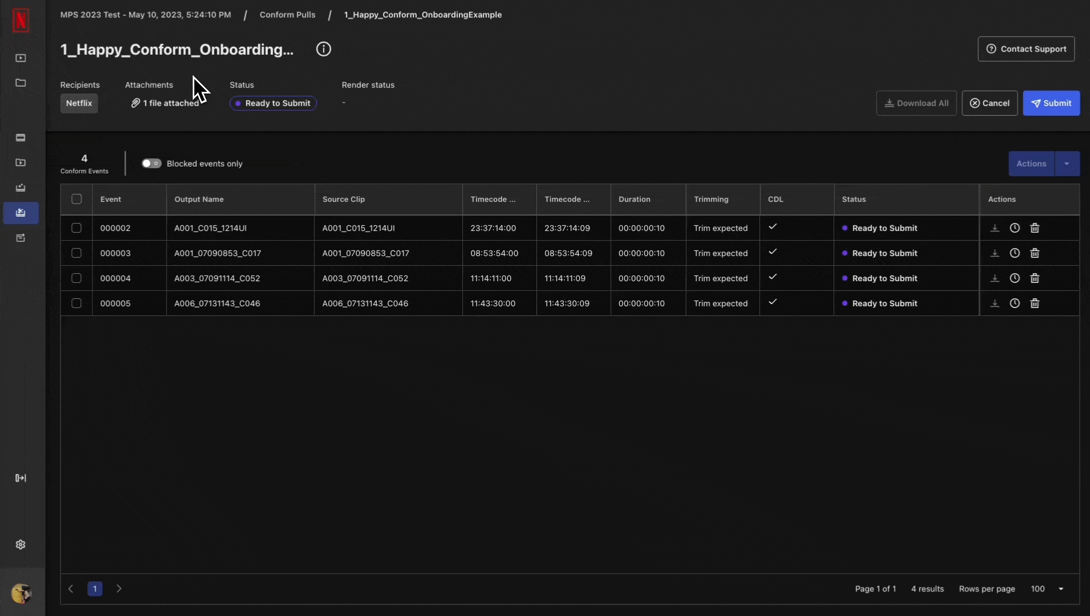This screenshot has height=616, width=1090.
Task: Delete event 000002 with the trash icon
Action: (1035, 228)
